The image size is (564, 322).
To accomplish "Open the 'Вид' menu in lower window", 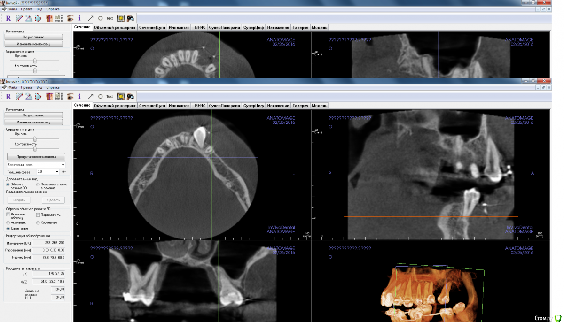I will click(x=39, y=87).
